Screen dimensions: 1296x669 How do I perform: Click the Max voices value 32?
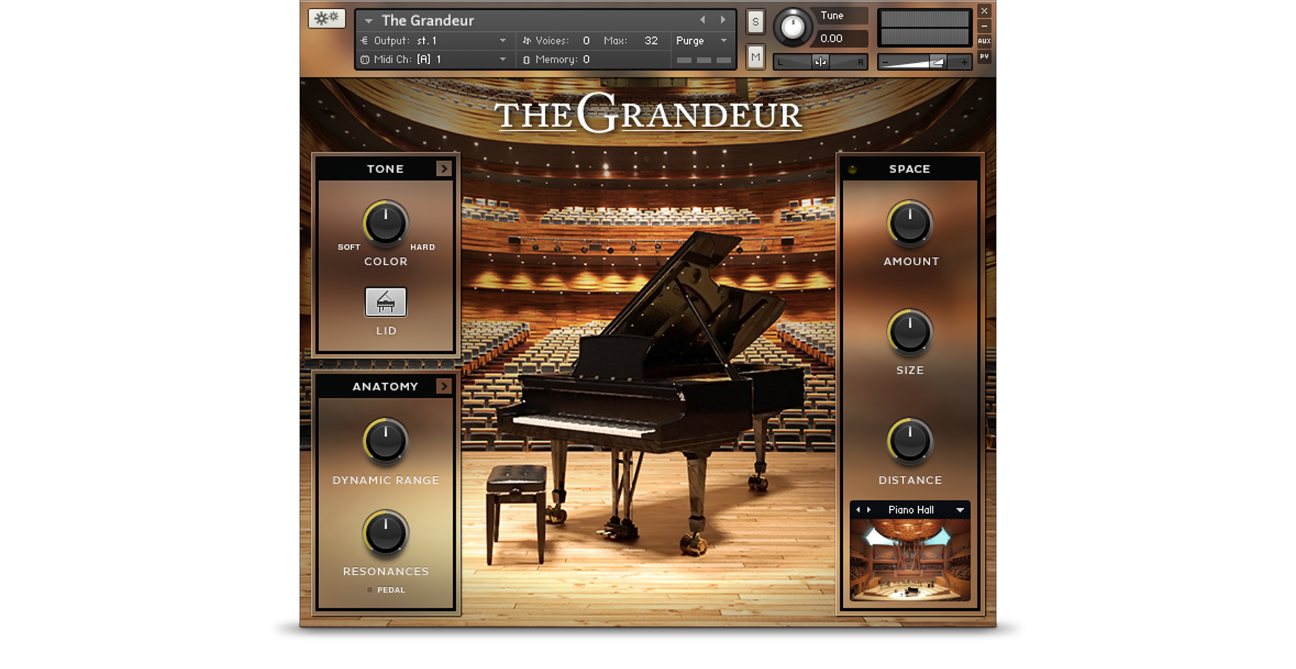point(651,40)
